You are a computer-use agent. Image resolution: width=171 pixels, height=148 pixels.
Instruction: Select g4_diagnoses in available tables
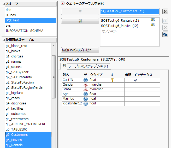[16, 103]
